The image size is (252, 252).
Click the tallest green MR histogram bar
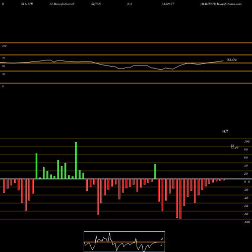(76, 161)
